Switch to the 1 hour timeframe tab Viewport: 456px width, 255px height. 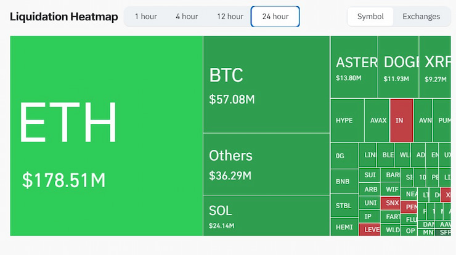coord(145,17)
